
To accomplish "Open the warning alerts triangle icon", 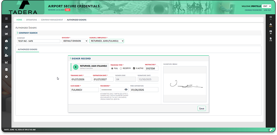I will 271,25.
